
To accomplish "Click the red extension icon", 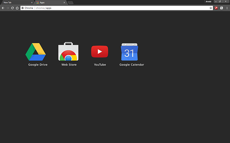I will point(217,8).
